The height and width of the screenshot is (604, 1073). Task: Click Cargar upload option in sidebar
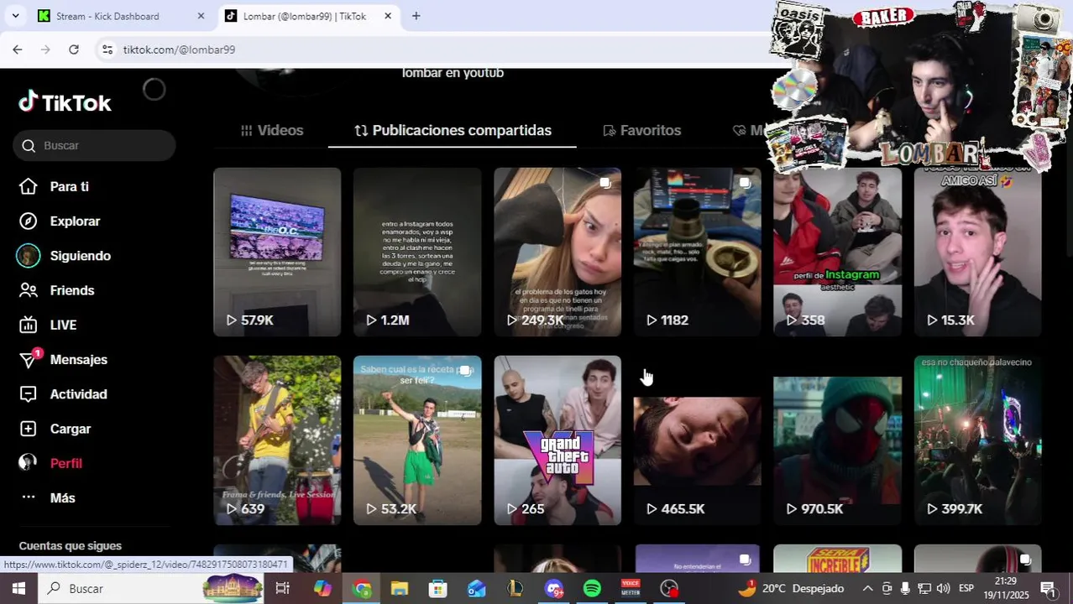point(55,429)
